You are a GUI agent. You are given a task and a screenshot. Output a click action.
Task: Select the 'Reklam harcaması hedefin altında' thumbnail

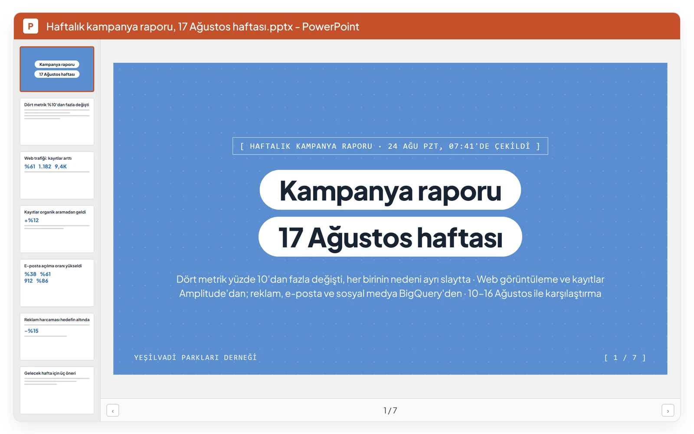57,337
